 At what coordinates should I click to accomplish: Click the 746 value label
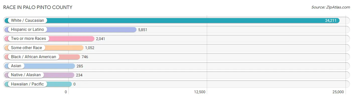pyautogui.click(x=85, y=57)
